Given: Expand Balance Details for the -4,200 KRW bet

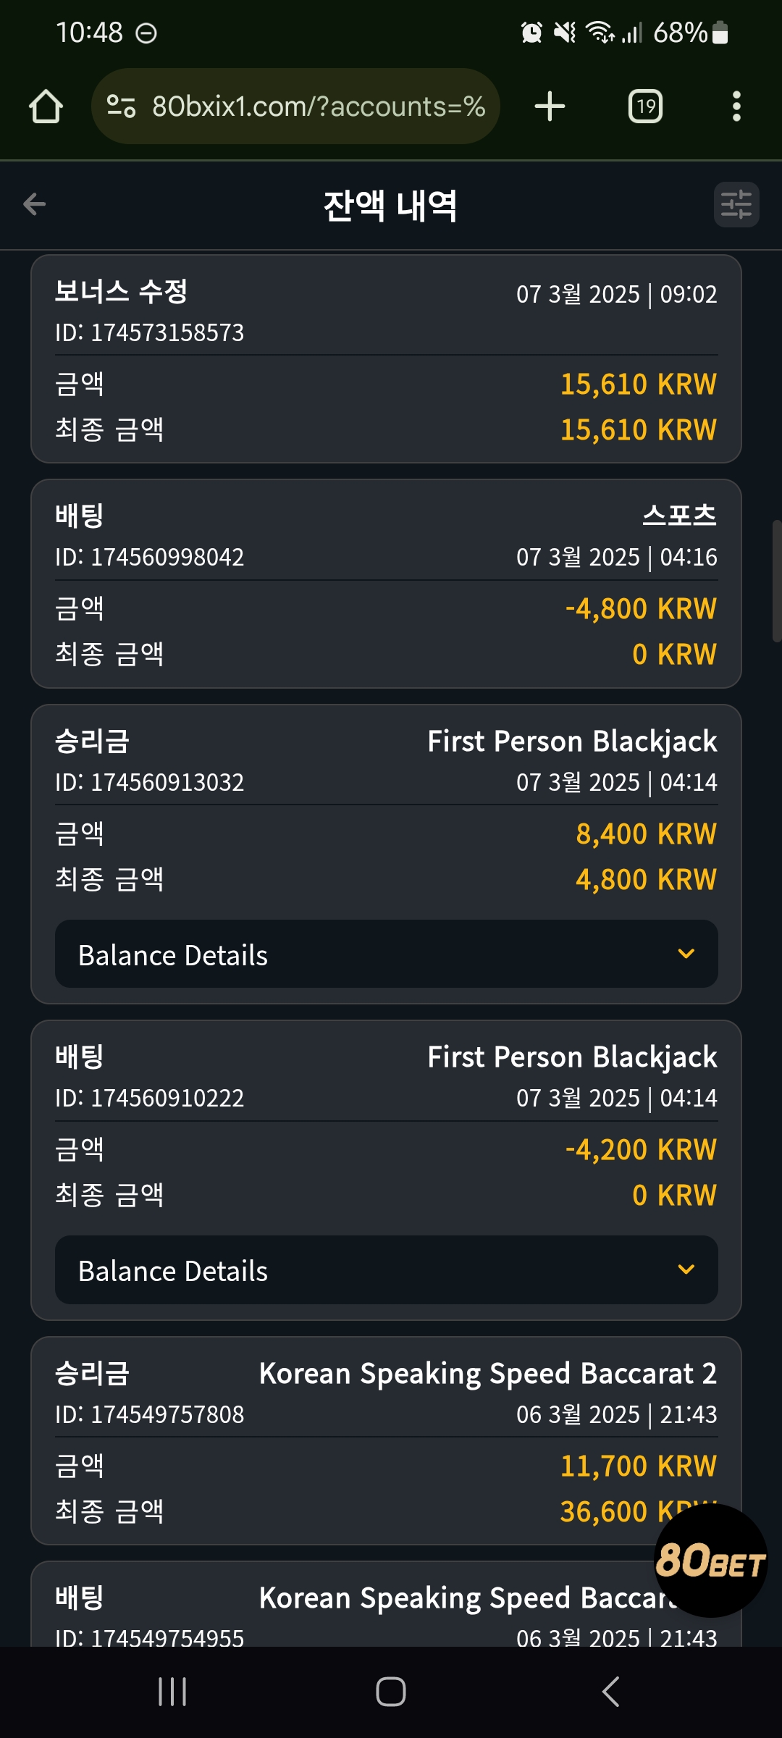Looking at the screenshot, I should click(x=387, y=1270).
